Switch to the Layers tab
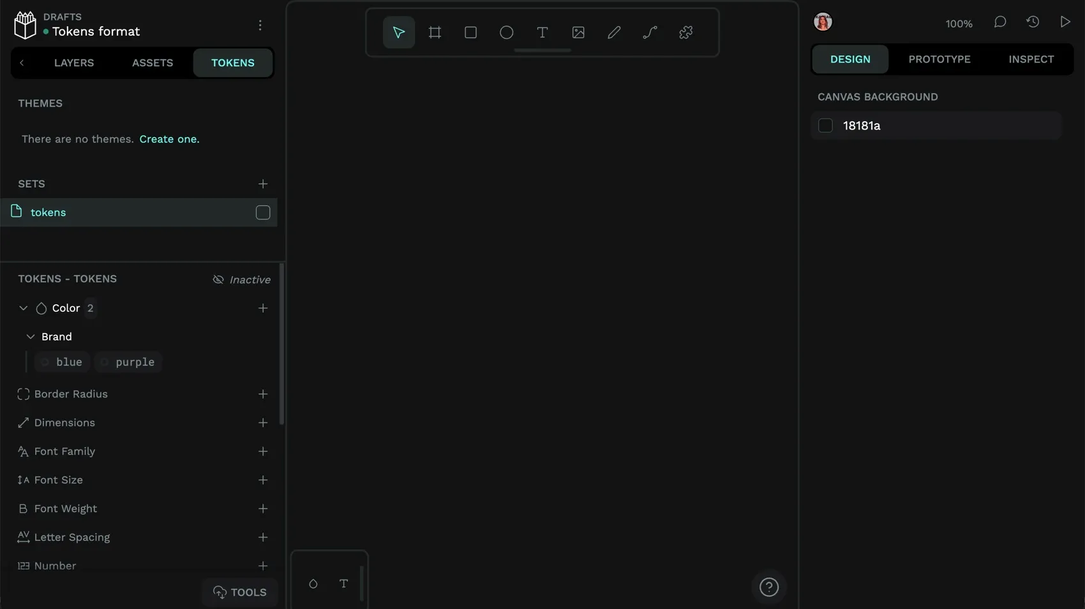 pos(74,63)
